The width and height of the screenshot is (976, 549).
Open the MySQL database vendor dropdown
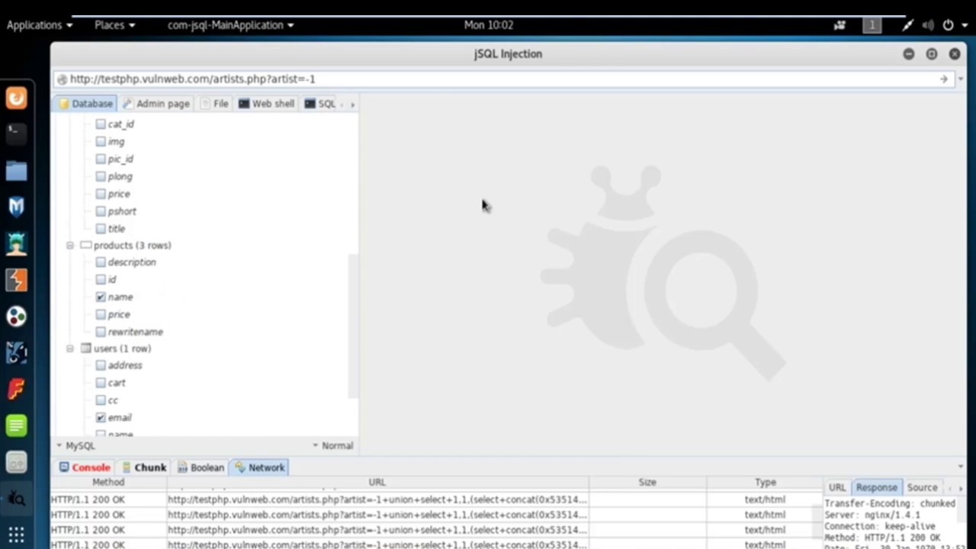point(75,446)
